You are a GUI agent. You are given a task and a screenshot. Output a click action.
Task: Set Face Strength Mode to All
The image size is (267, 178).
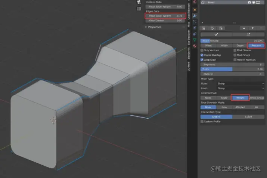click(x=256, y=107)
